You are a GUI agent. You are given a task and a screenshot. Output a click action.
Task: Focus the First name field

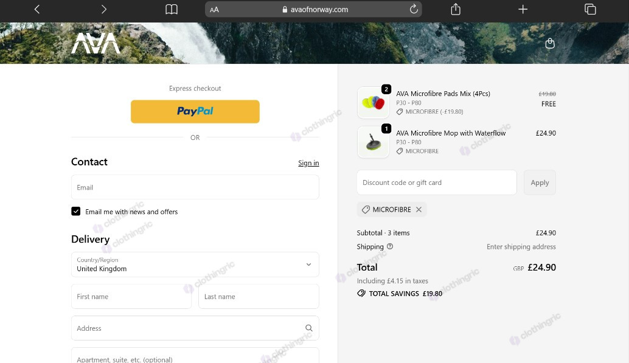[x=131, y=296]
